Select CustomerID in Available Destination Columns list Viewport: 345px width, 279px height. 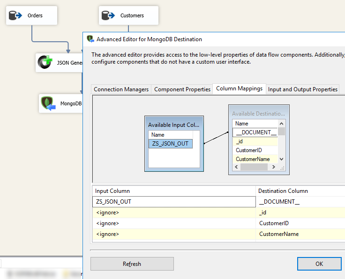(x=255, y=150)
